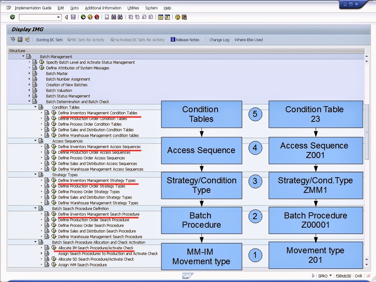Click the Find Next binoculars icon

[x=120, y=17]
